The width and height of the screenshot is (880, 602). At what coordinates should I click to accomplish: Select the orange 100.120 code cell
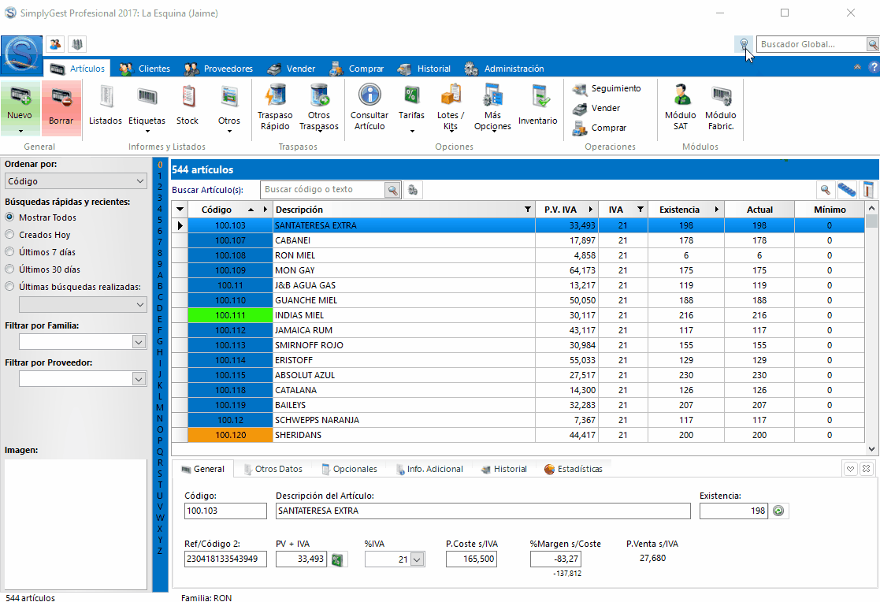click(230, 435)
